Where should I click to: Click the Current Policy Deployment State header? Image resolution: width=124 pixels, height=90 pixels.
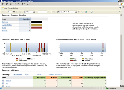point(95,78)
